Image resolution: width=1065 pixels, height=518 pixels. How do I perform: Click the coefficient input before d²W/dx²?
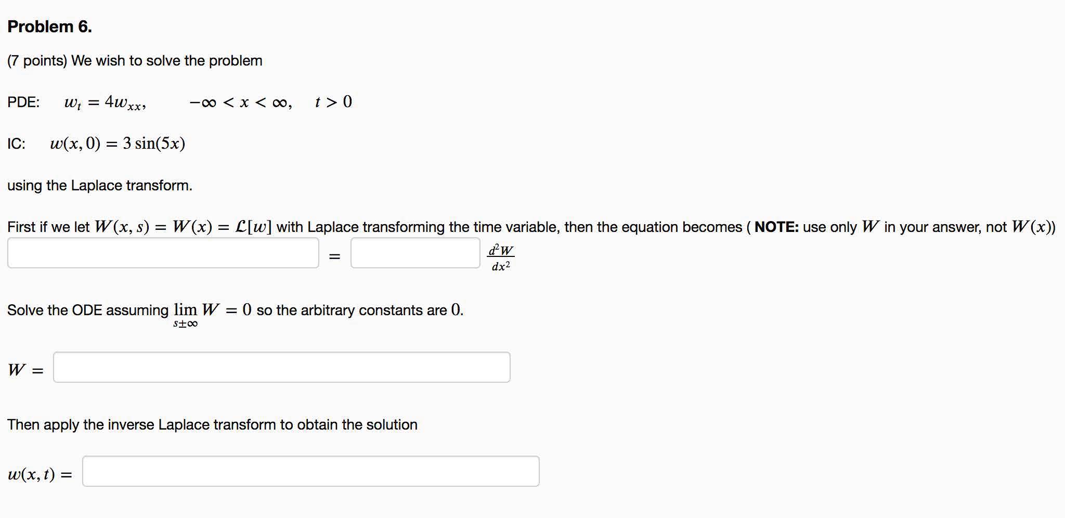(x=415, y=253)
